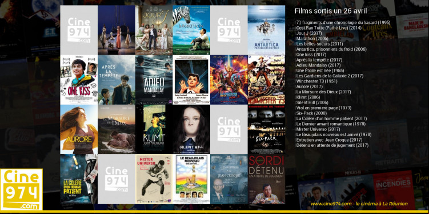Select the Klimt movie poster

click(154, 129)
